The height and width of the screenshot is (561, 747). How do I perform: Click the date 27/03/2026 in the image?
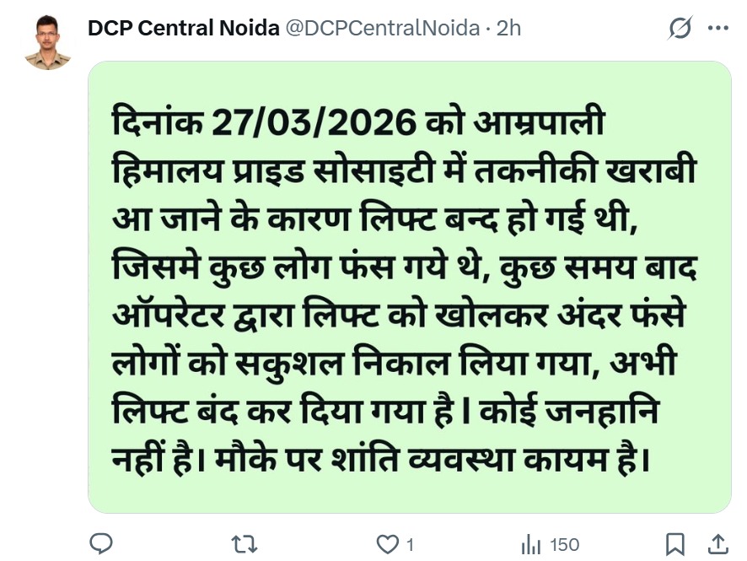click(314, 123)
